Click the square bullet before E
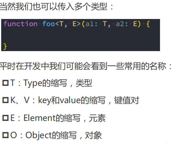This screenshot has width=174, height=146. pyautogui.click(x=6, y=118)
